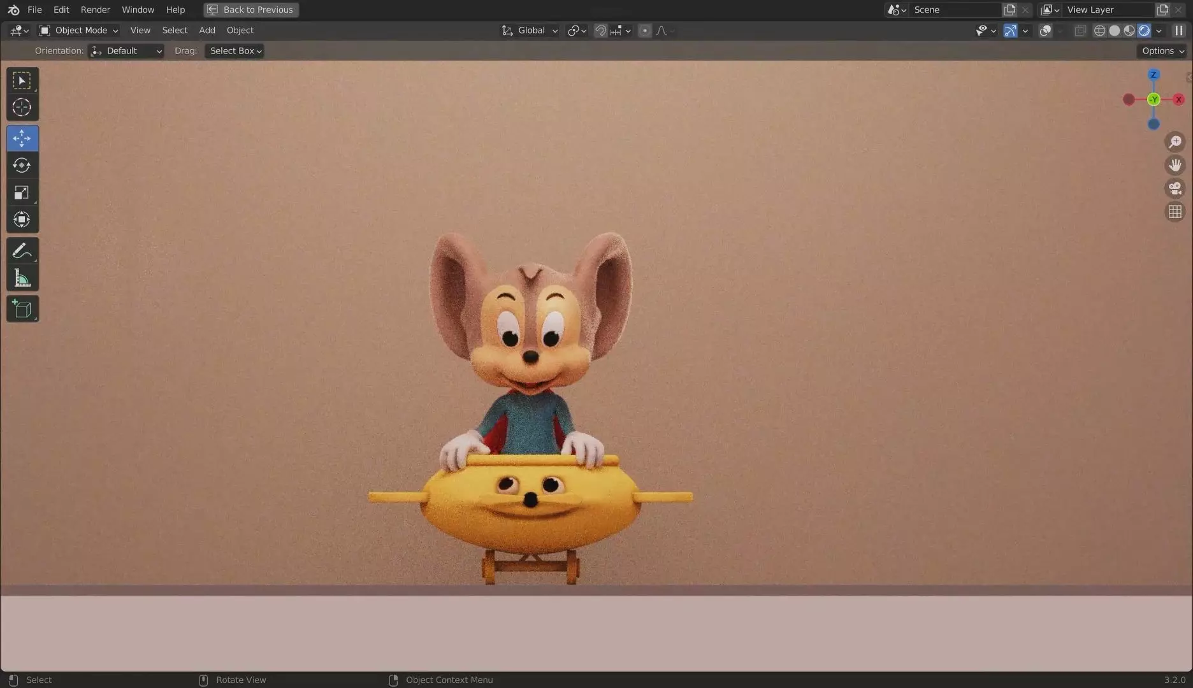This screenshot has height=688, width=1193.
Task: Select the Add Cube tool
Action: (x=22, y=309)
